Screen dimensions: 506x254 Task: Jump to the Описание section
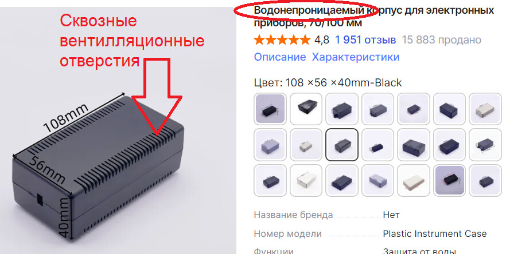pos(280,57)
